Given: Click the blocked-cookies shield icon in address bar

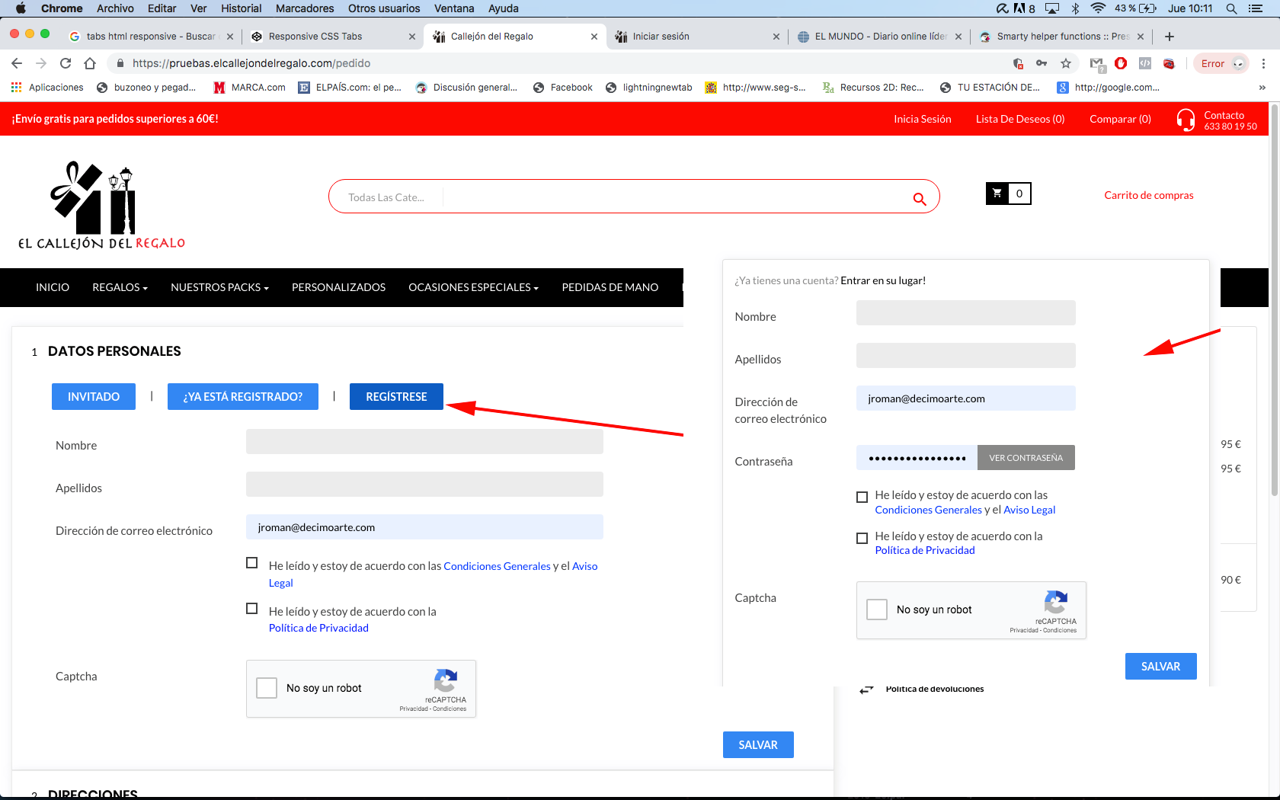Looking at the screenshot, I should [x=1018, y=63].
